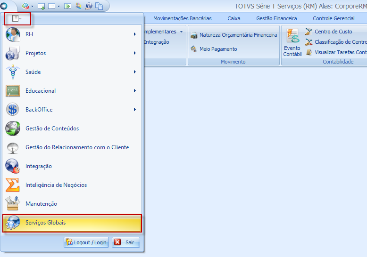This screenshot has width=367, height=257.
Task: Click the globe icon in quick access toolbar
Action: (x=89, y=6)
